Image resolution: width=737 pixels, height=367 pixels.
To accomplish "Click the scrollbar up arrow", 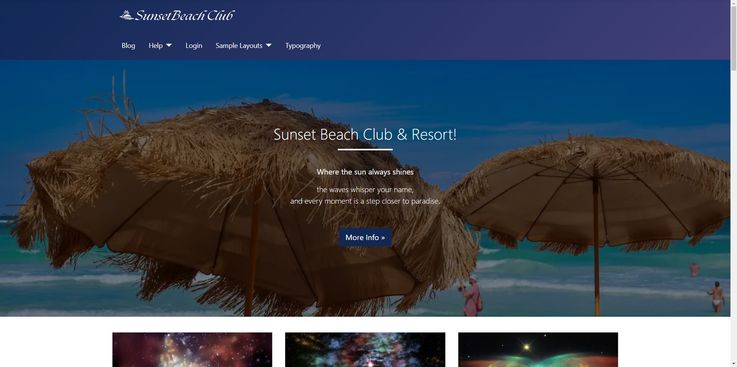I will (x=734, y=3).
